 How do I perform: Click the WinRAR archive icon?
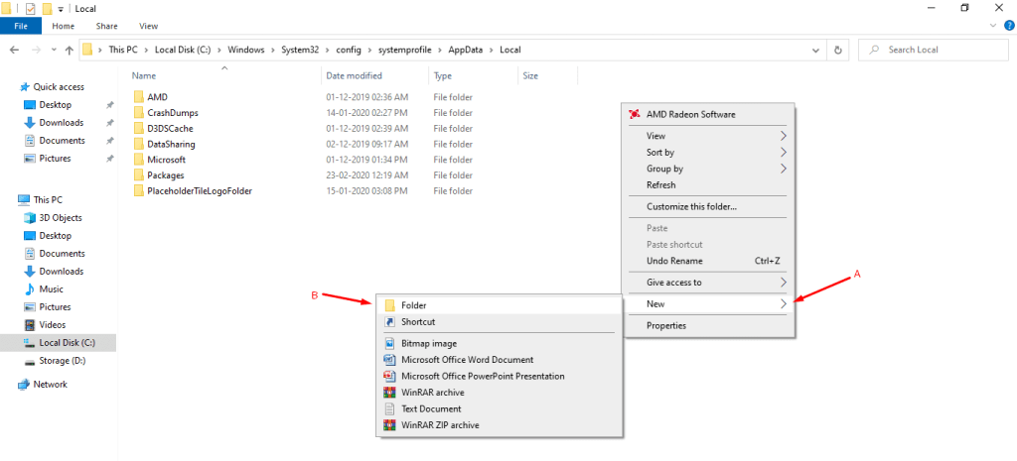[x=389, y=393]
